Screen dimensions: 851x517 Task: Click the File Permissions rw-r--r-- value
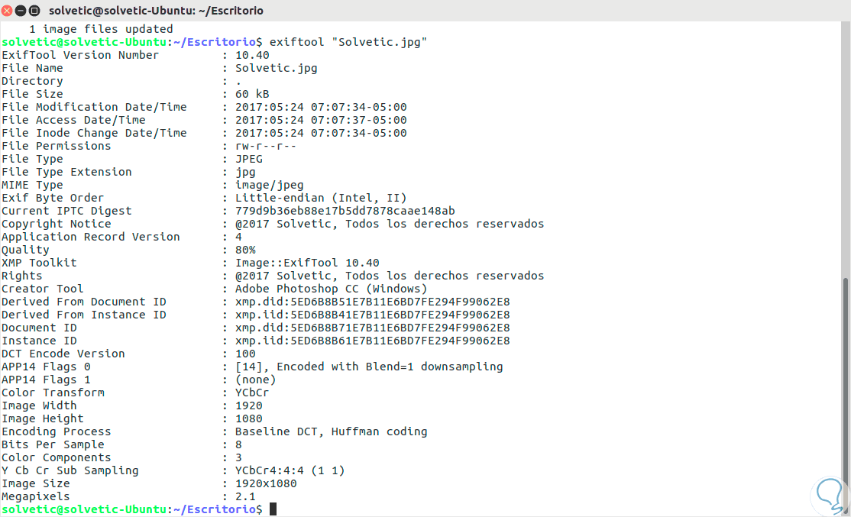click(x=266, y=146)
